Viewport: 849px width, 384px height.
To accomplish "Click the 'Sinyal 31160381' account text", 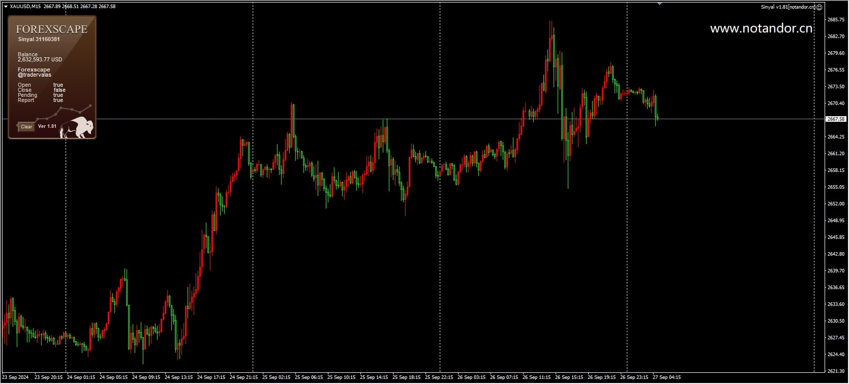I will (x=39, y=39).
